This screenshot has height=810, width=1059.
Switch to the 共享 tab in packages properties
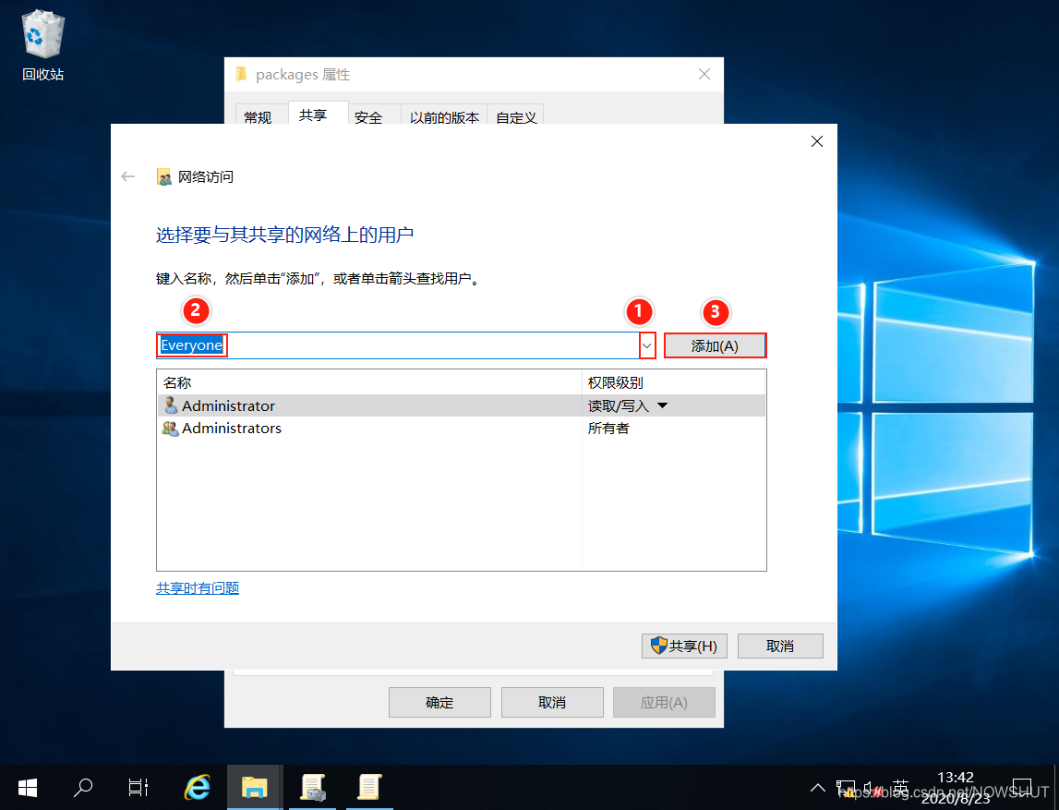[313, 115]
